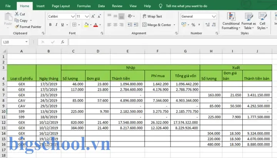This screenshot has height=158, width=277.
Task: Click the Select All corner triangle
Action: pyautogui.click(x=4, y=51)
